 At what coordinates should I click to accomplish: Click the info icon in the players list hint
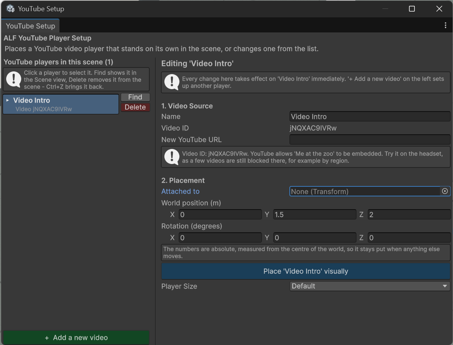pos(14,79)
